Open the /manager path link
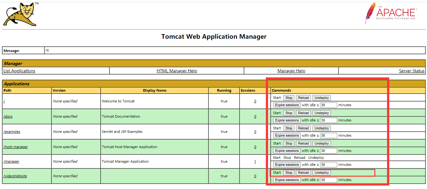 tap(11, 161)
